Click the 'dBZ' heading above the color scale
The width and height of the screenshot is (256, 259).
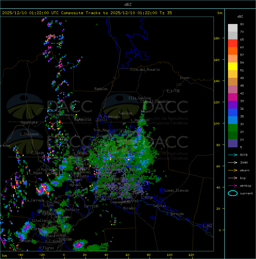[240, 17]
